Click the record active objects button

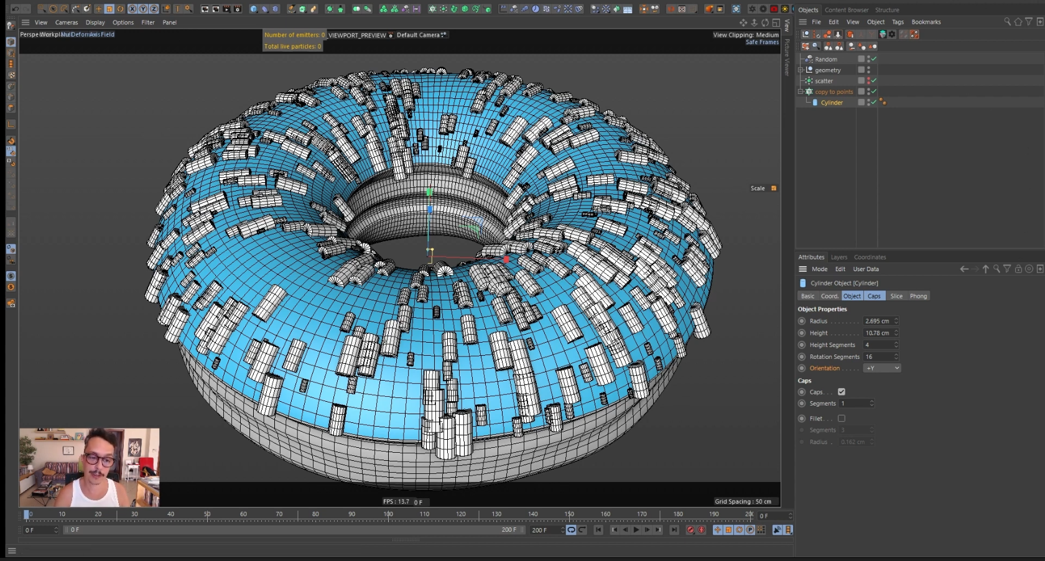[690, 530]
